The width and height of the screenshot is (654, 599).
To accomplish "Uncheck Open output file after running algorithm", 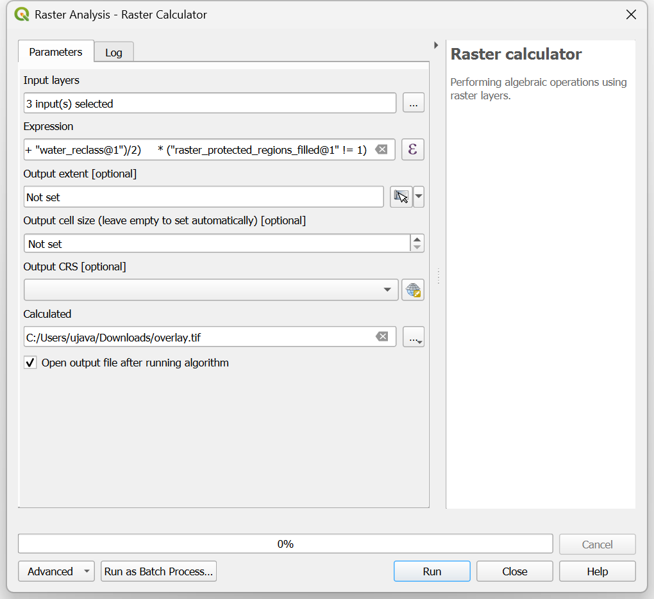I will (x=30, y=363).
